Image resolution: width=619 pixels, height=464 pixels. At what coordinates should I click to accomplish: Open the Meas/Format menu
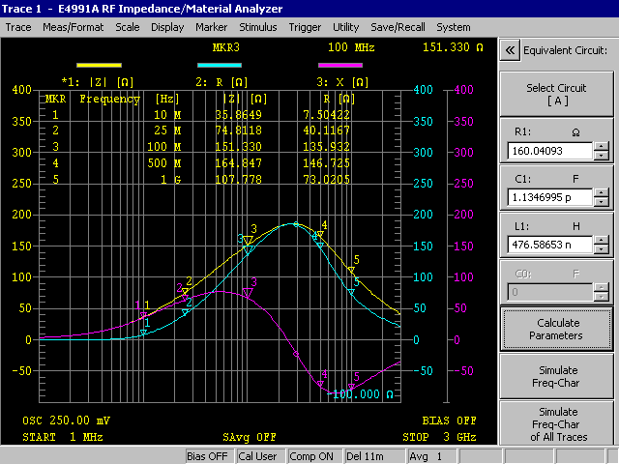pos(74,27)
